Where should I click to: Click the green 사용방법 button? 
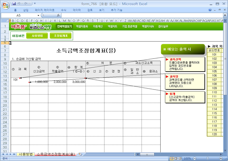[37, 35]
